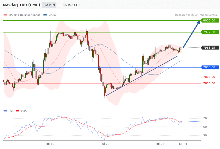
Task: Click the MA 50 legend label
Action: tap(53, 15)
